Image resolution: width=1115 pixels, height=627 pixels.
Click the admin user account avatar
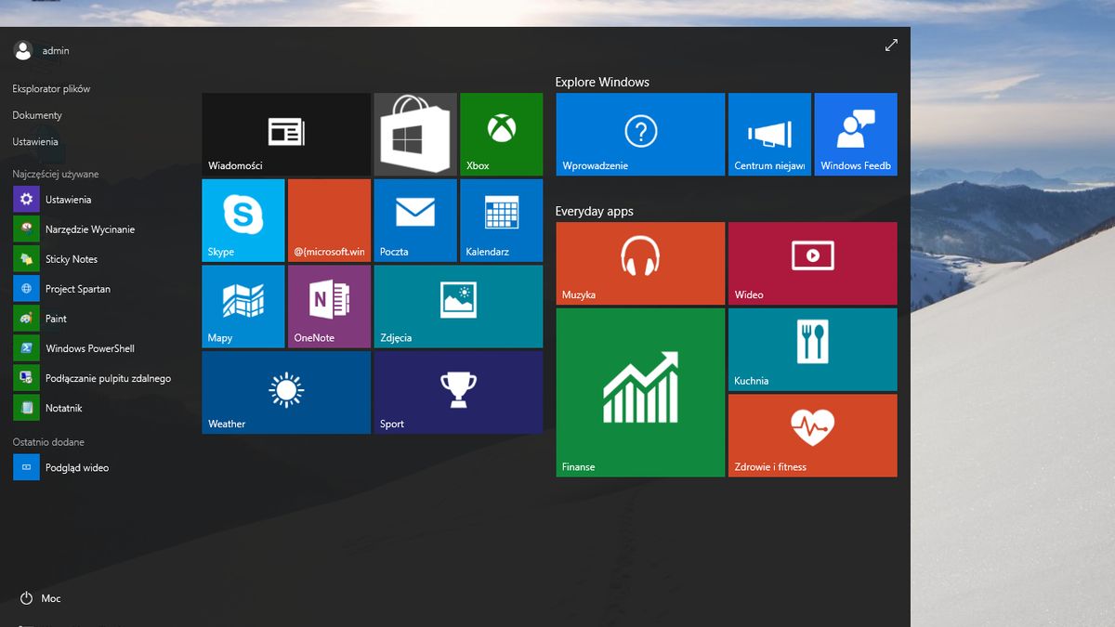click(23, 50)
